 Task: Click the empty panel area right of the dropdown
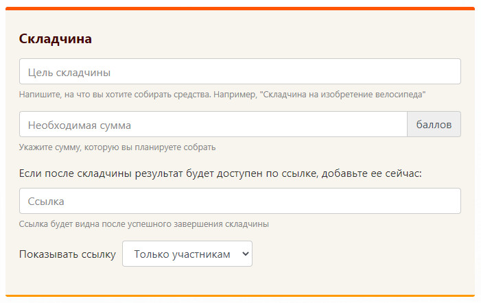(x=362, y=254)
